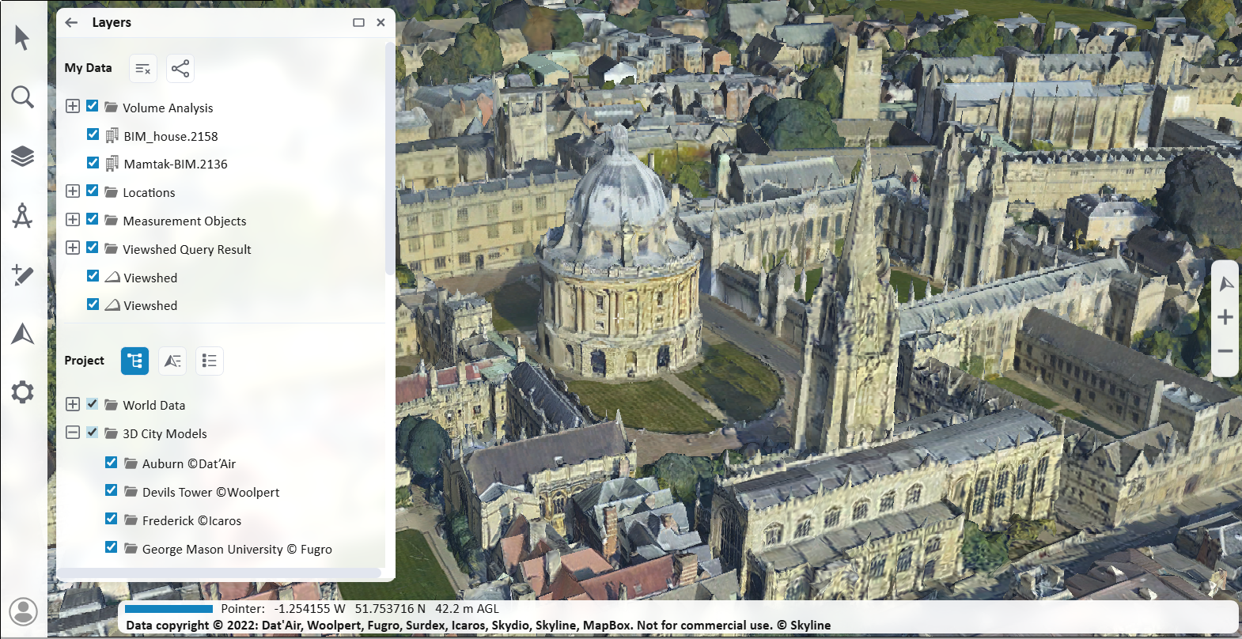The height and width of the screenshot is (639, 1242).
Task: Click the Layers panel horizontal scrollbar
Action: pyautogui.click(x=219, y=573)
